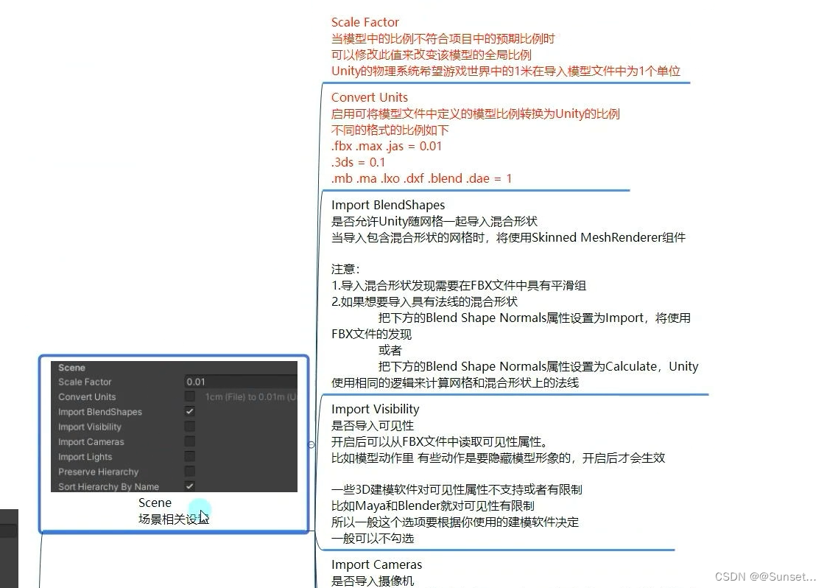
Task: Click the ".3ds = 0.1" line
Action: tap(358, 162)
